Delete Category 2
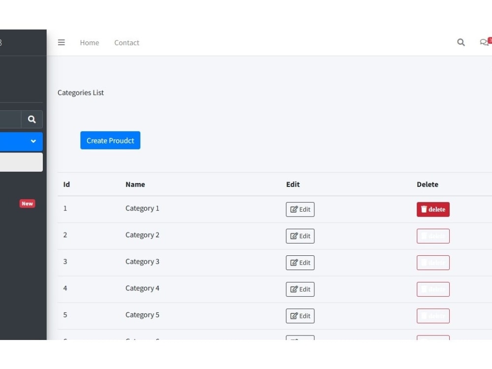This screenshot has width=492, height=369. tap(433, 236)
